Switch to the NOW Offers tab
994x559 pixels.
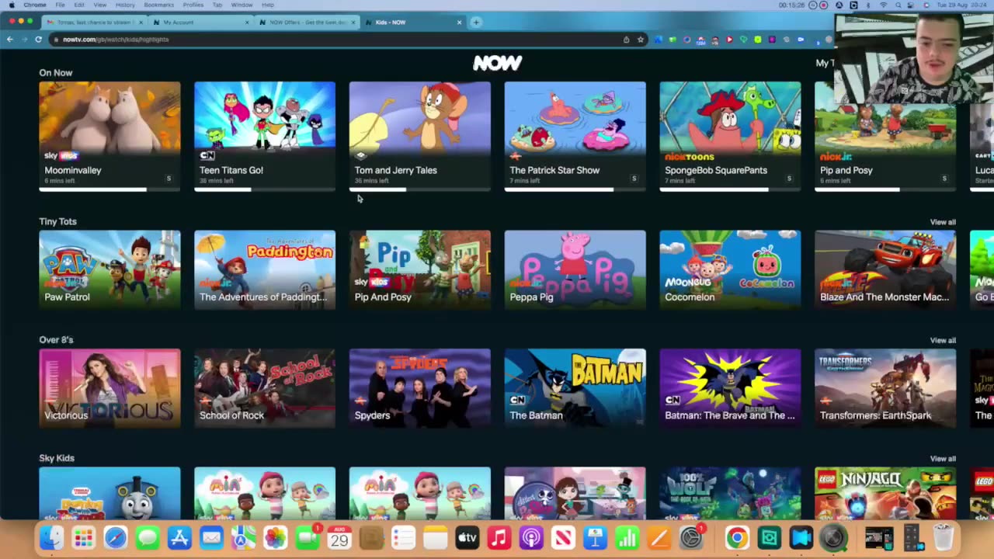tap(308, 22)
